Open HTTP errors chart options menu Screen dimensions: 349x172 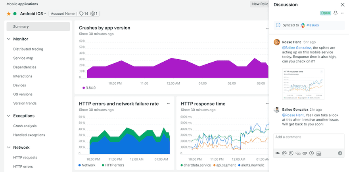[x=169, y=104]
